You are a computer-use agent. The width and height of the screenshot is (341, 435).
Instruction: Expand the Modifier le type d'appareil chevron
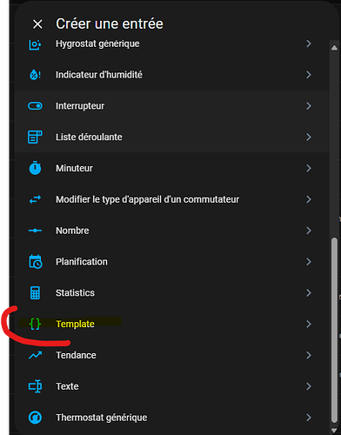(309, 199)
